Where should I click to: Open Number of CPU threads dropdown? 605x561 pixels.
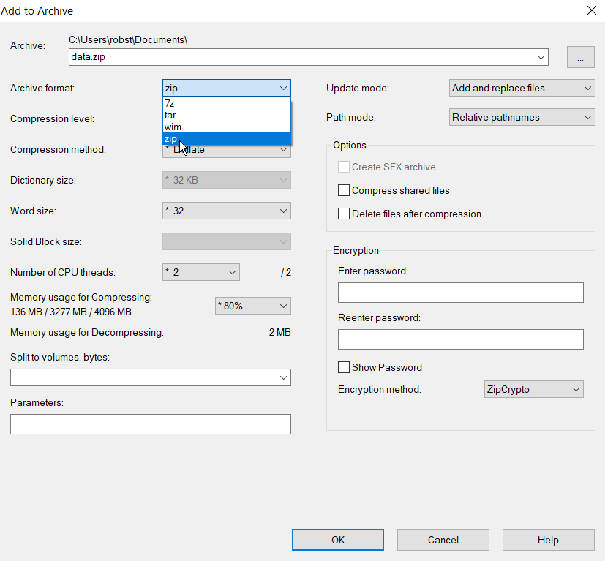(201, 272)
